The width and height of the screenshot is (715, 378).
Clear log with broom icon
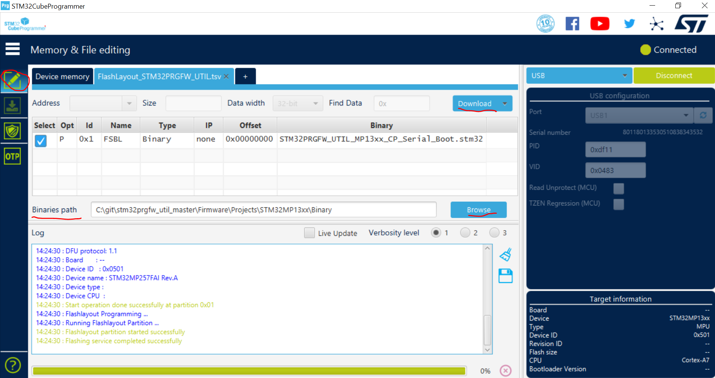pyautogui.click(x=505, y=255)
